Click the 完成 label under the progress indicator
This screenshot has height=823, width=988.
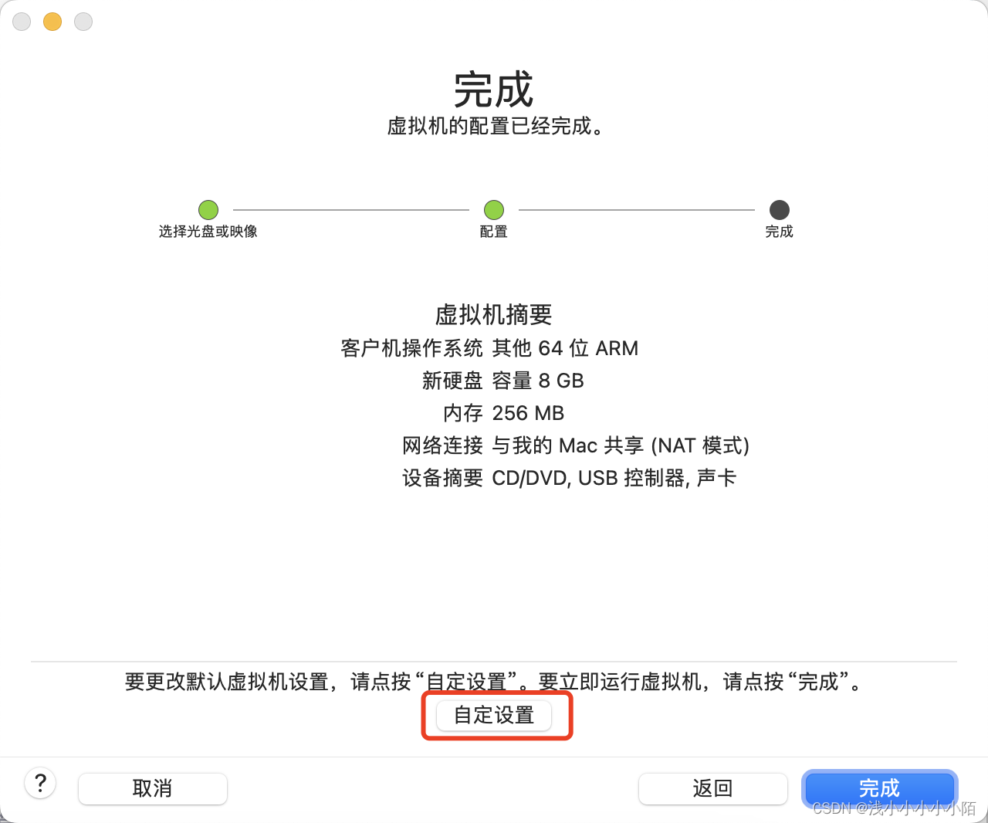(780, 232)
